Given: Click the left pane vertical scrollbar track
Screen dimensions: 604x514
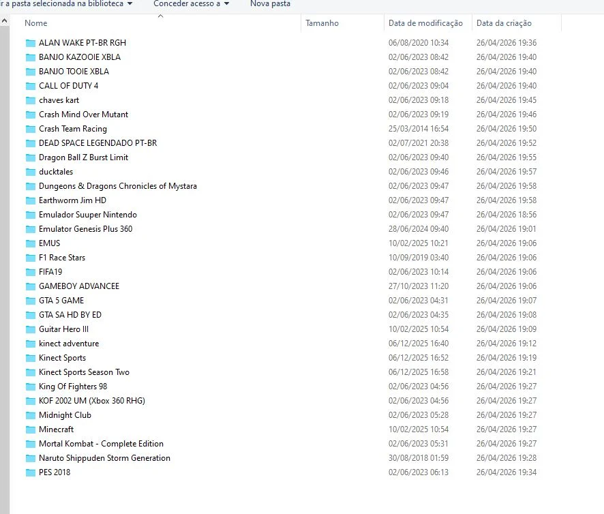Looking at the screenshot, I should (4, 270).
